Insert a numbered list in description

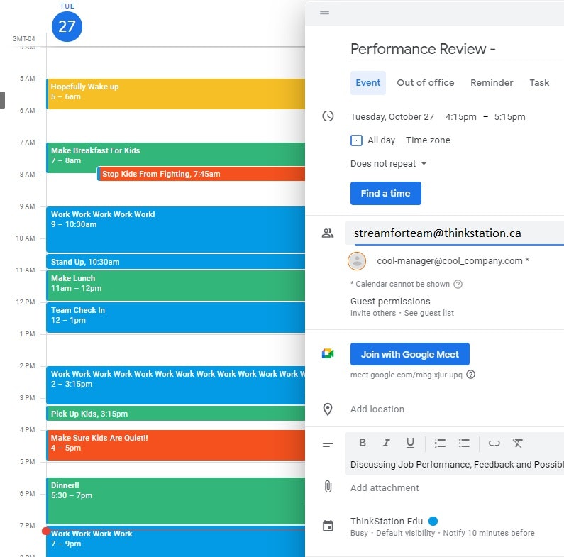pyautogui.click(x=440, y=443)
